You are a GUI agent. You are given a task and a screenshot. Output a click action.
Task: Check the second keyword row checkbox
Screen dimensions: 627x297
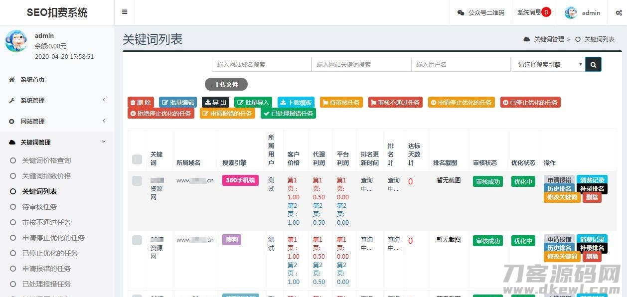point(137,240)
